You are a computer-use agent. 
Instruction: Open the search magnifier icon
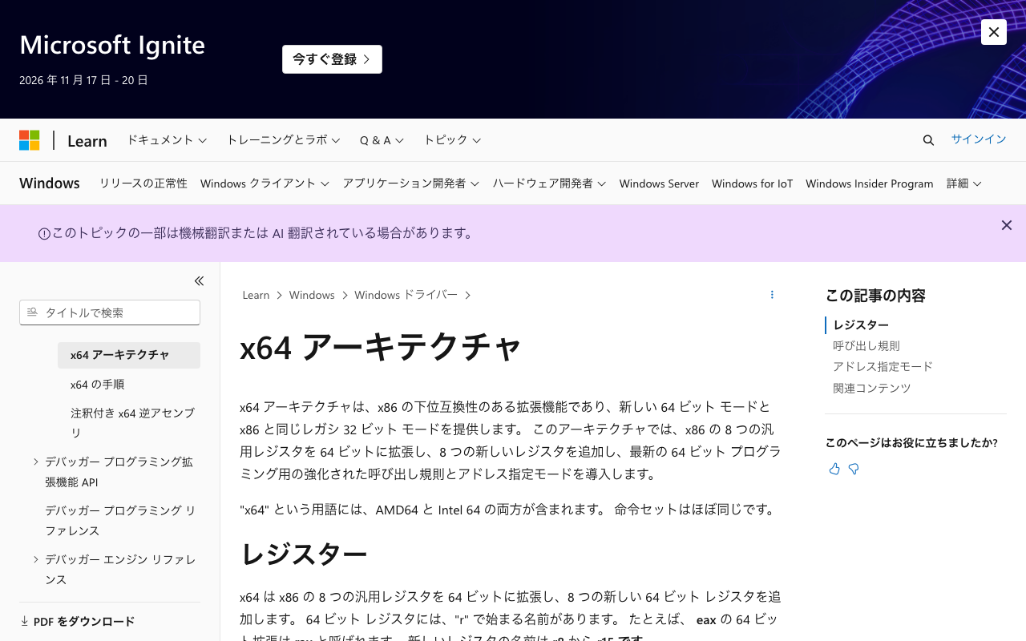coord(928,140)
